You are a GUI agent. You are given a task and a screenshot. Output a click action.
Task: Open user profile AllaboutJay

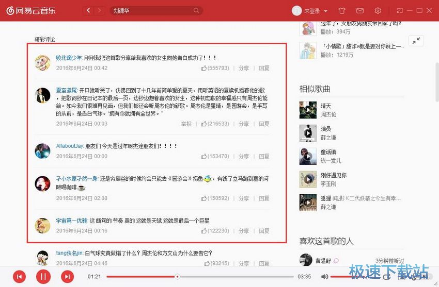(70, 146)
